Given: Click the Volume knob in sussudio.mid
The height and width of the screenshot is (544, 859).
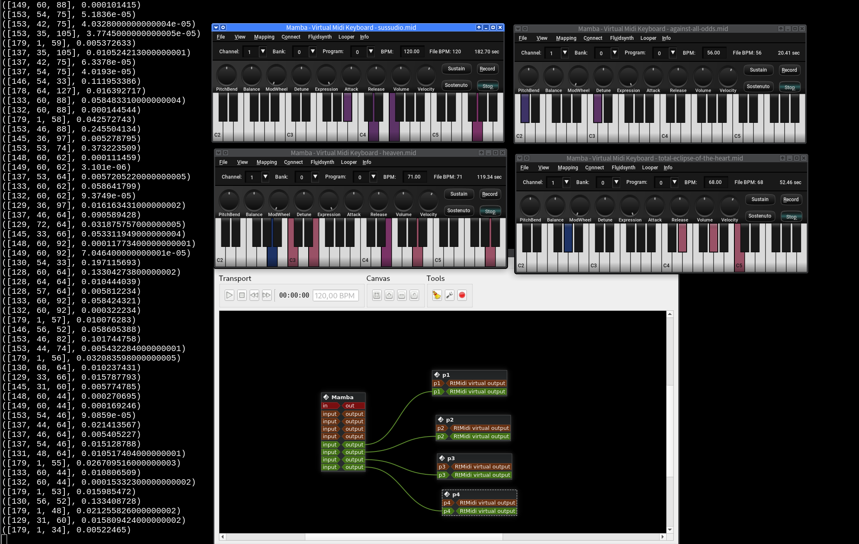Looking at the screenshot, I should [401, 76].
